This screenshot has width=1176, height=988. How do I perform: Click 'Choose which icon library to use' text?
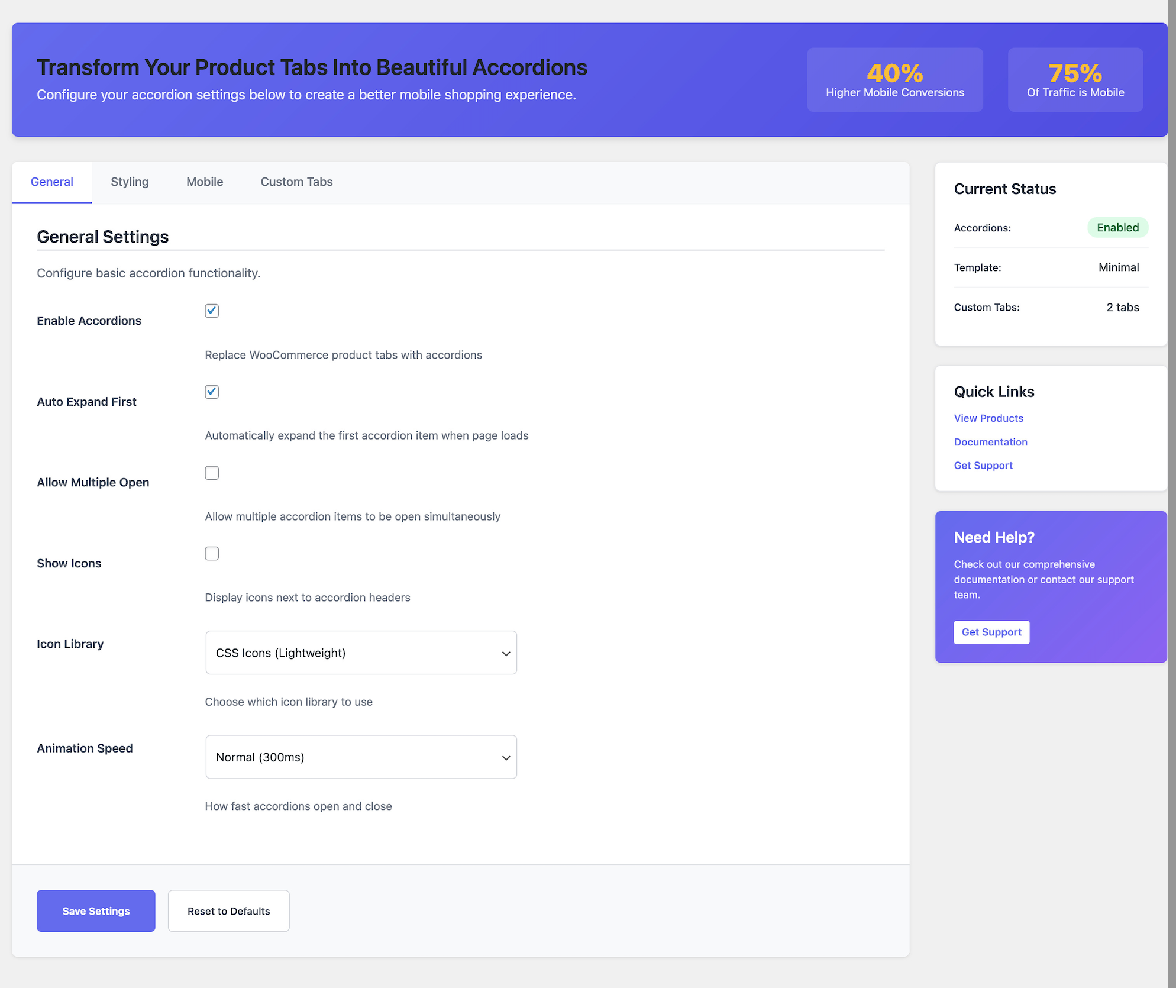point(289,702)
